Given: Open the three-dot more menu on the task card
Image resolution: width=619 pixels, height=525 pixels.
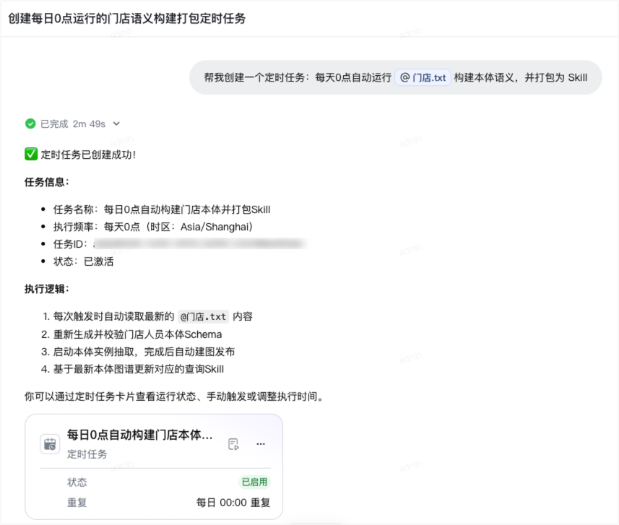Looking at the screenshot, I should coord(261,444).
